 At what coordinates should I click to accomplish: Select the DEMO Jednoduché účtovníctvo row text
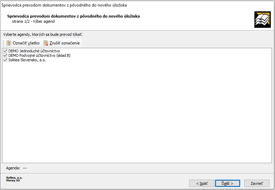pos(34,51)
